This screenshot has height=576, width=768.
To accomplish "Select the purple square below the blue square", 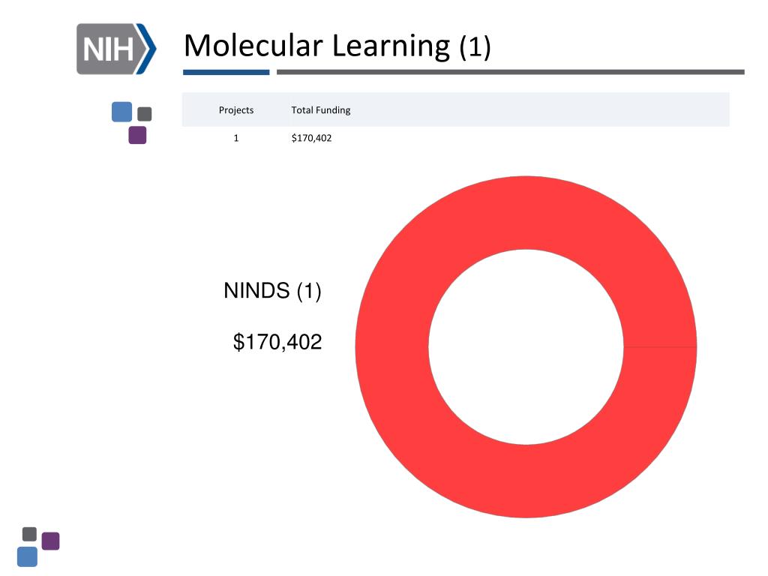I will click(138, 135).
